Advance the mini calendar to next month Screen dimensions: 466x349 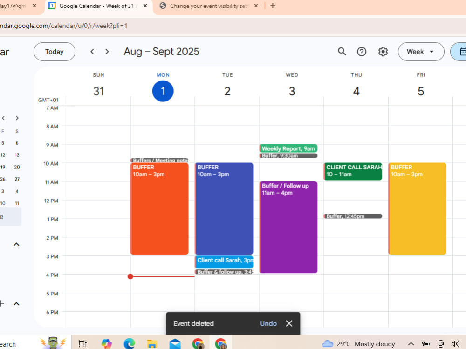(17, 118)
